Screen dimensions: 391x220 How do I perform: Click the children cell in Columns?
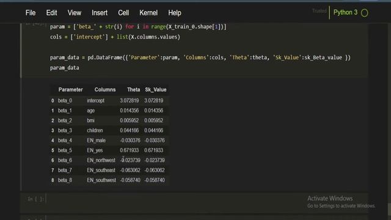[95, 130]
